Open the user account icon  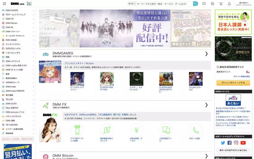pos(229,4)
